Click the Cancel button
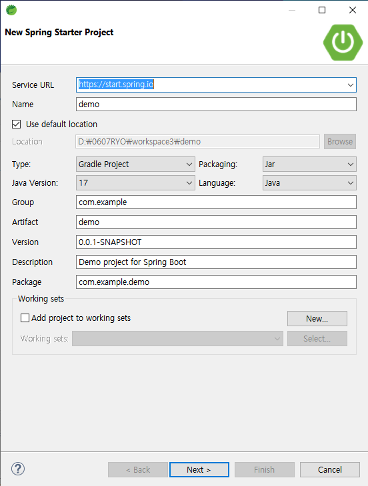This screenshot has height=486, width=368. [x=330, y=470]
